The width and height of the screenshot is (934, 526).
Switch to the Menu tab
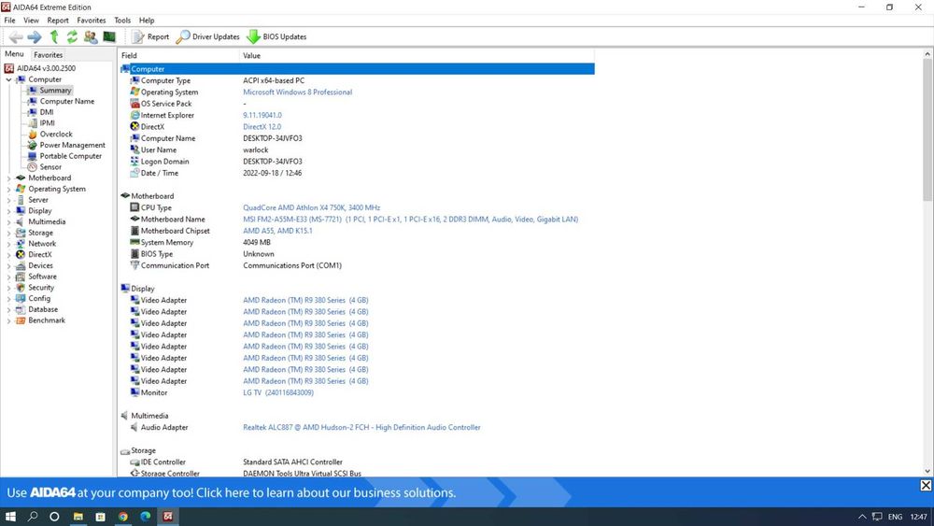pyautogui.click(x=14, y=54)
